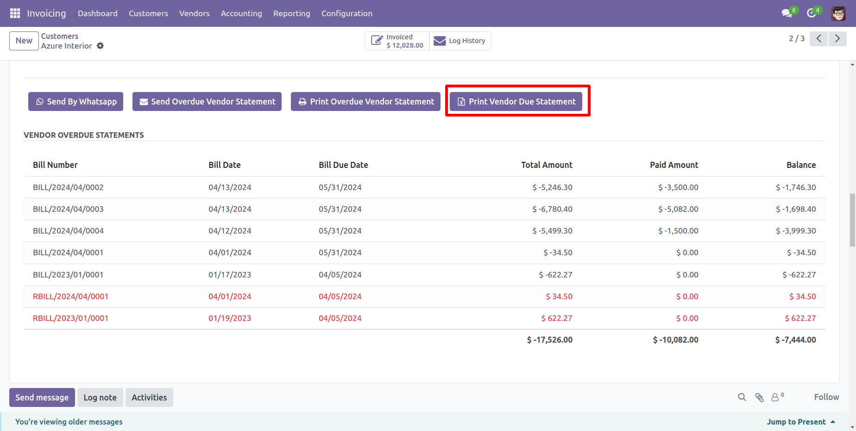
Task: Click the Balance column header
Action: (801, 165)
